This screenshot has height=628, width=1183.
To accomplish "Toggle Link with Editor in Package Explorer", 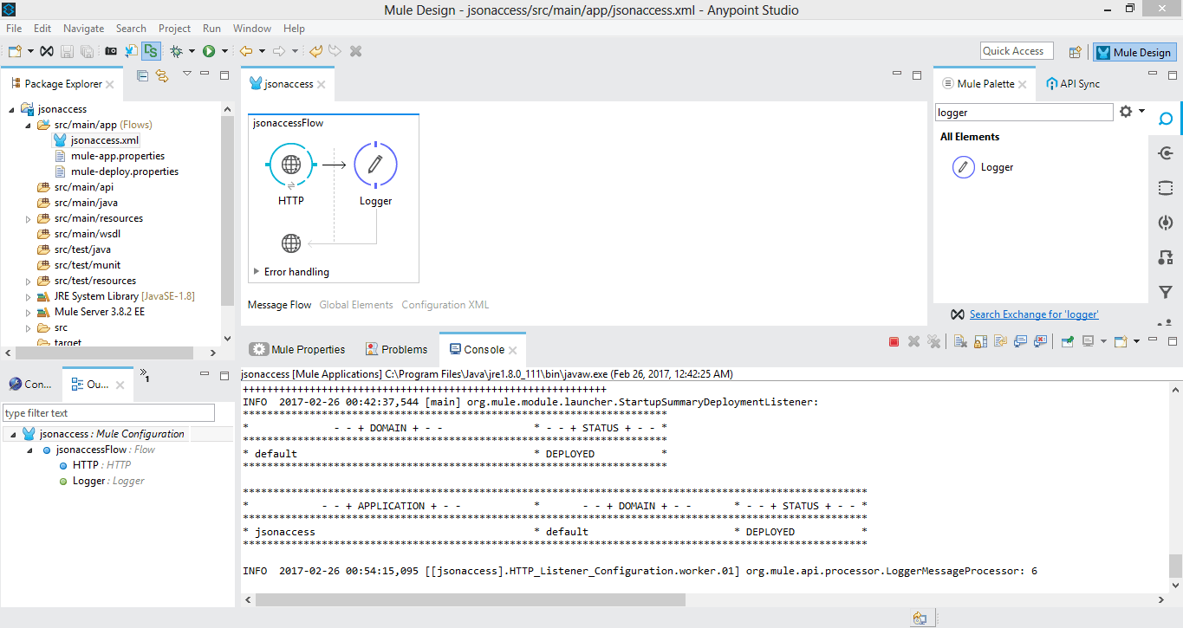I will point(162,76).
